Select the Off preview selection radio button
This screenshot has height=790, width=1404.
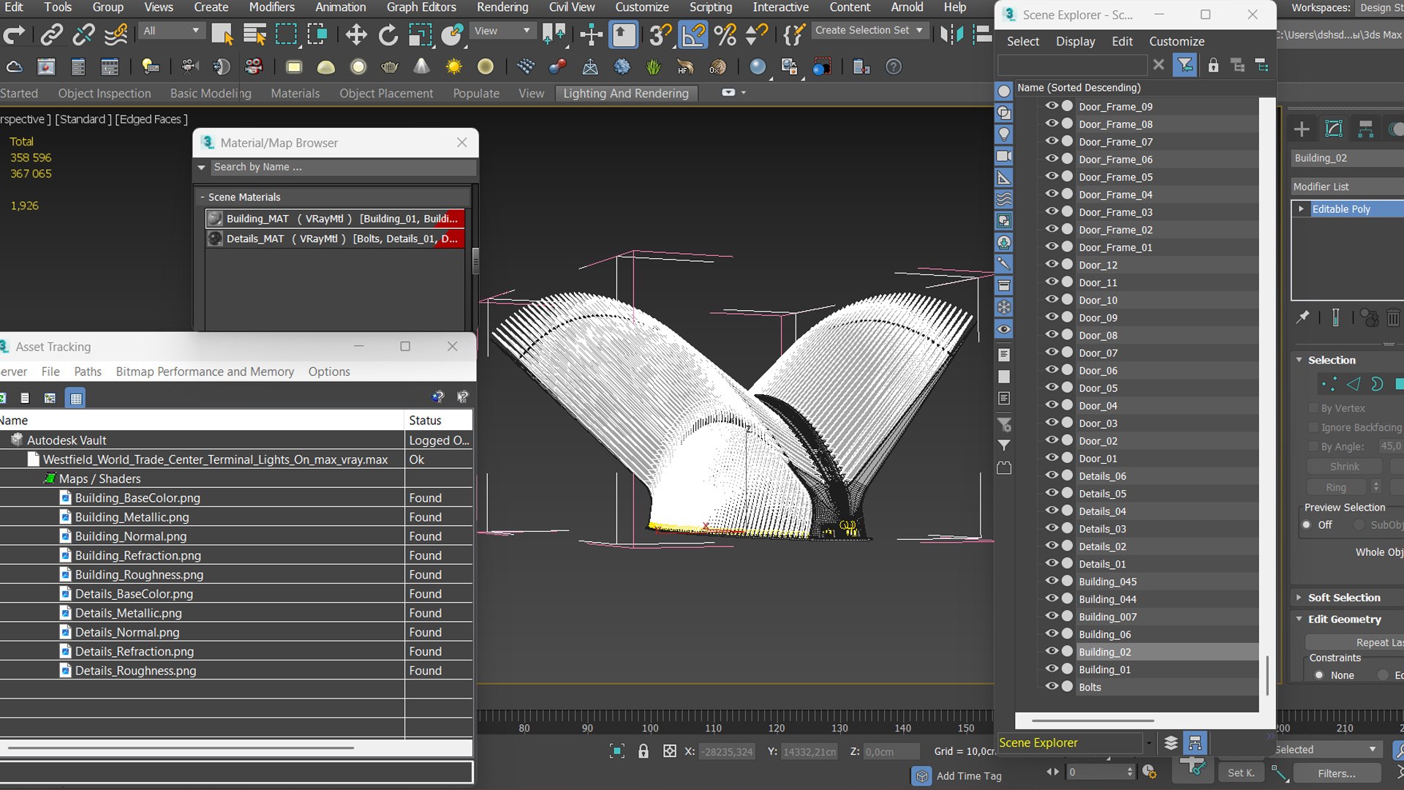(1306, 525)
